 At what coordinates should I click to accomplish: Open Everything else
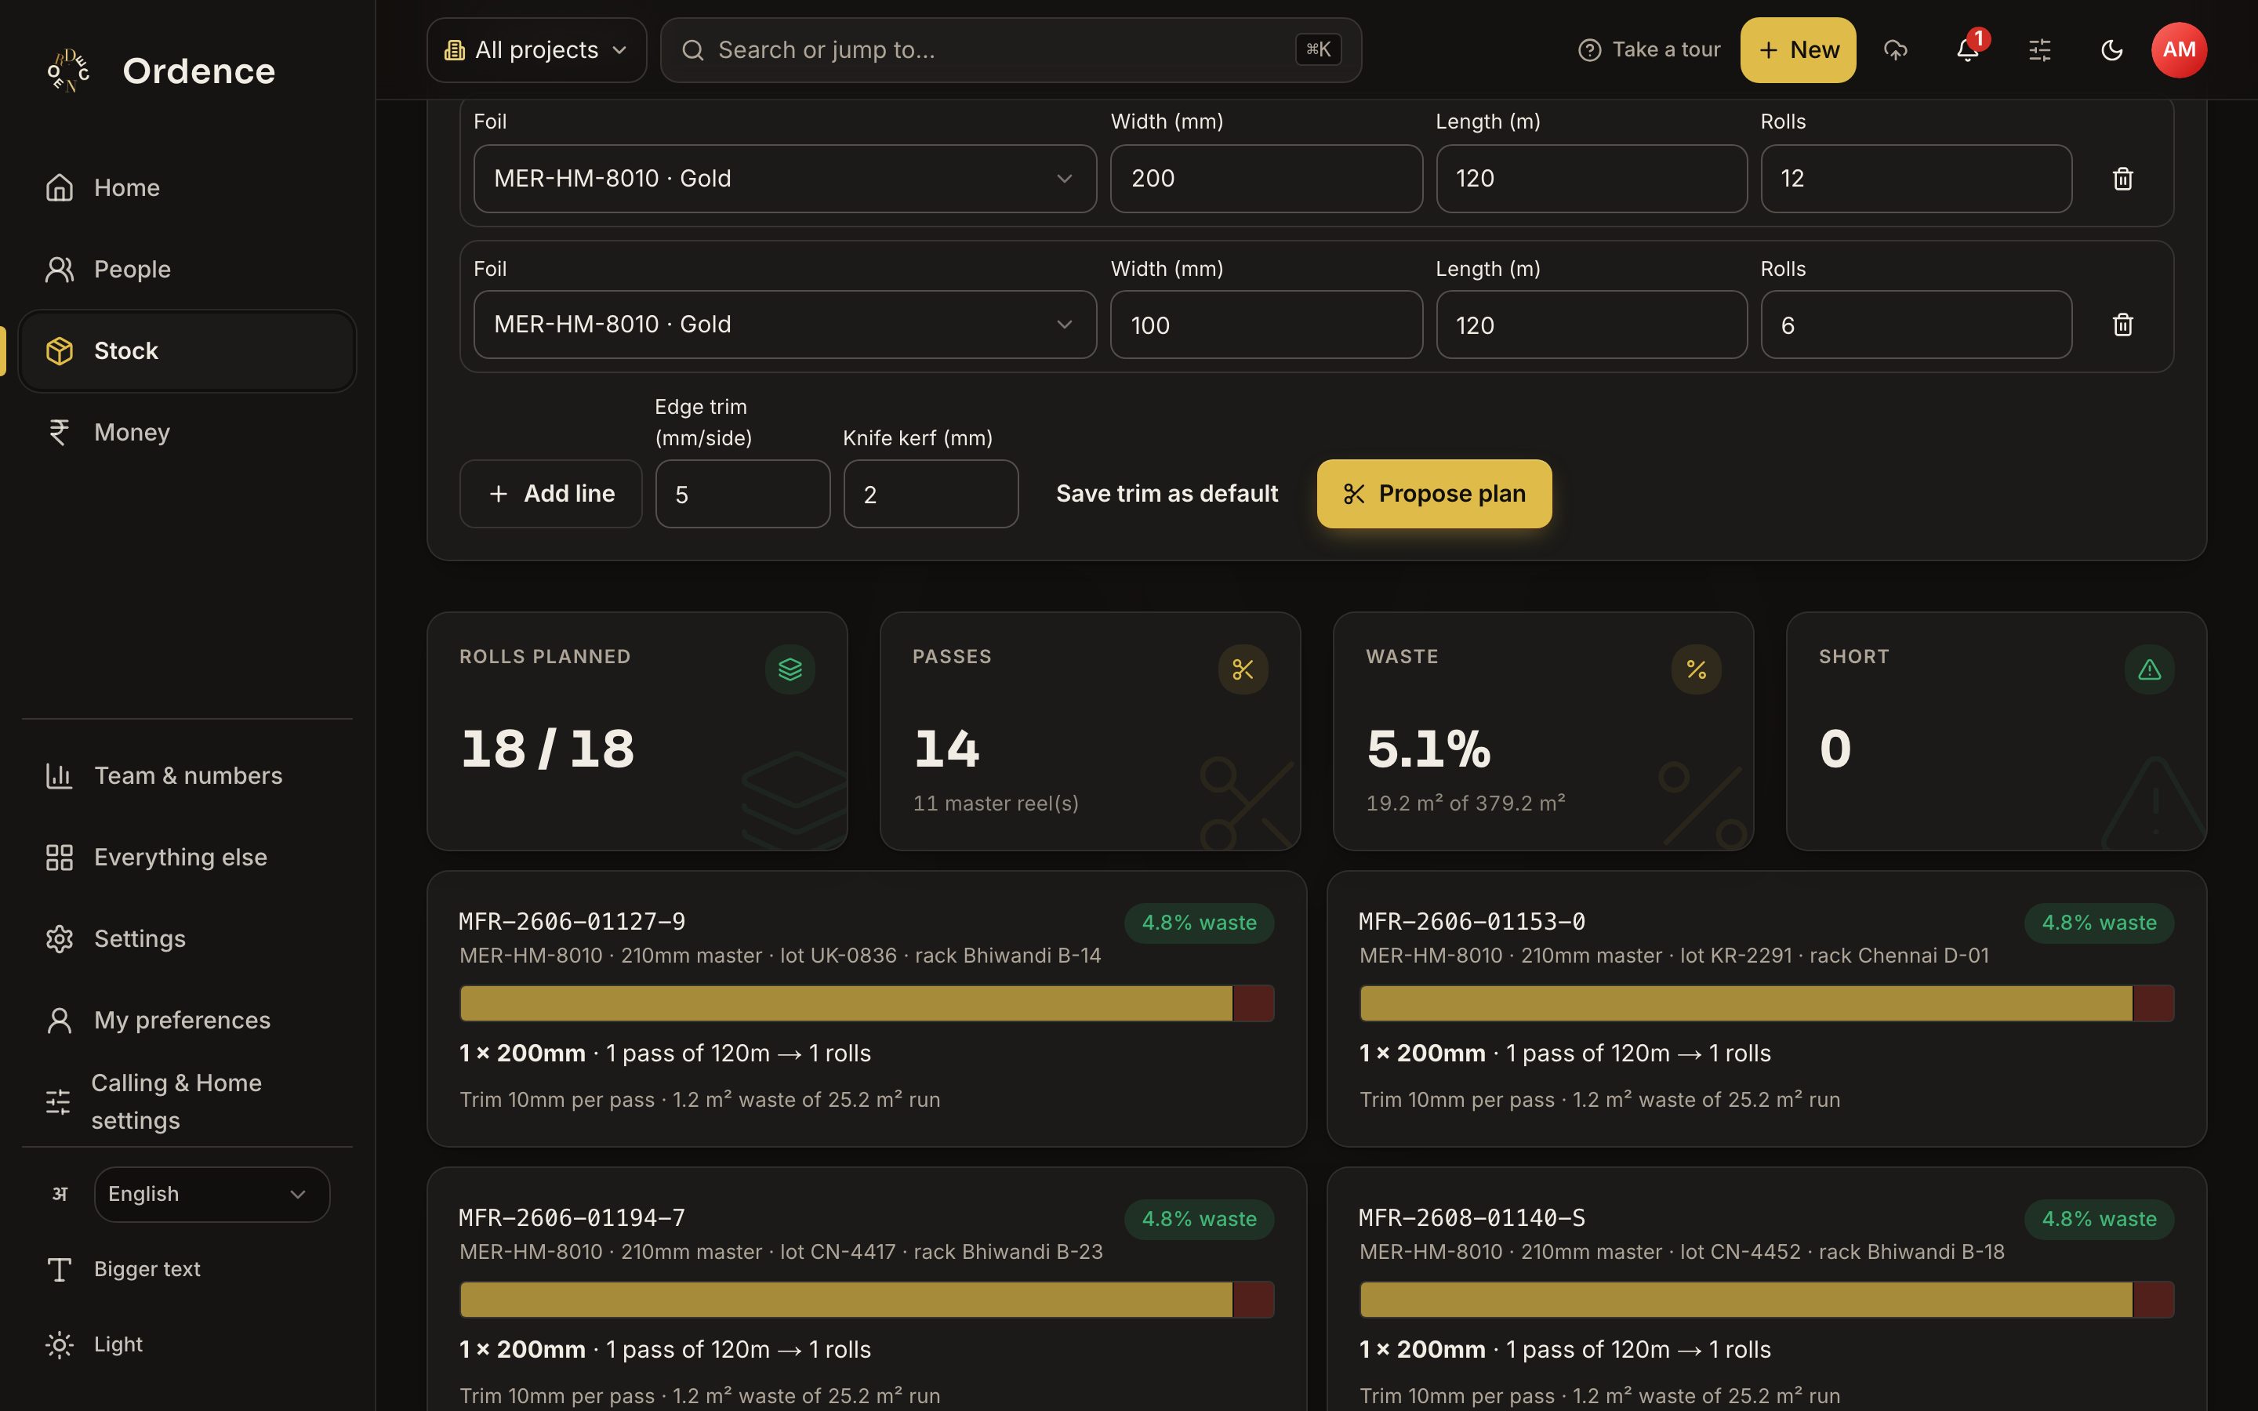pos(187,857)
